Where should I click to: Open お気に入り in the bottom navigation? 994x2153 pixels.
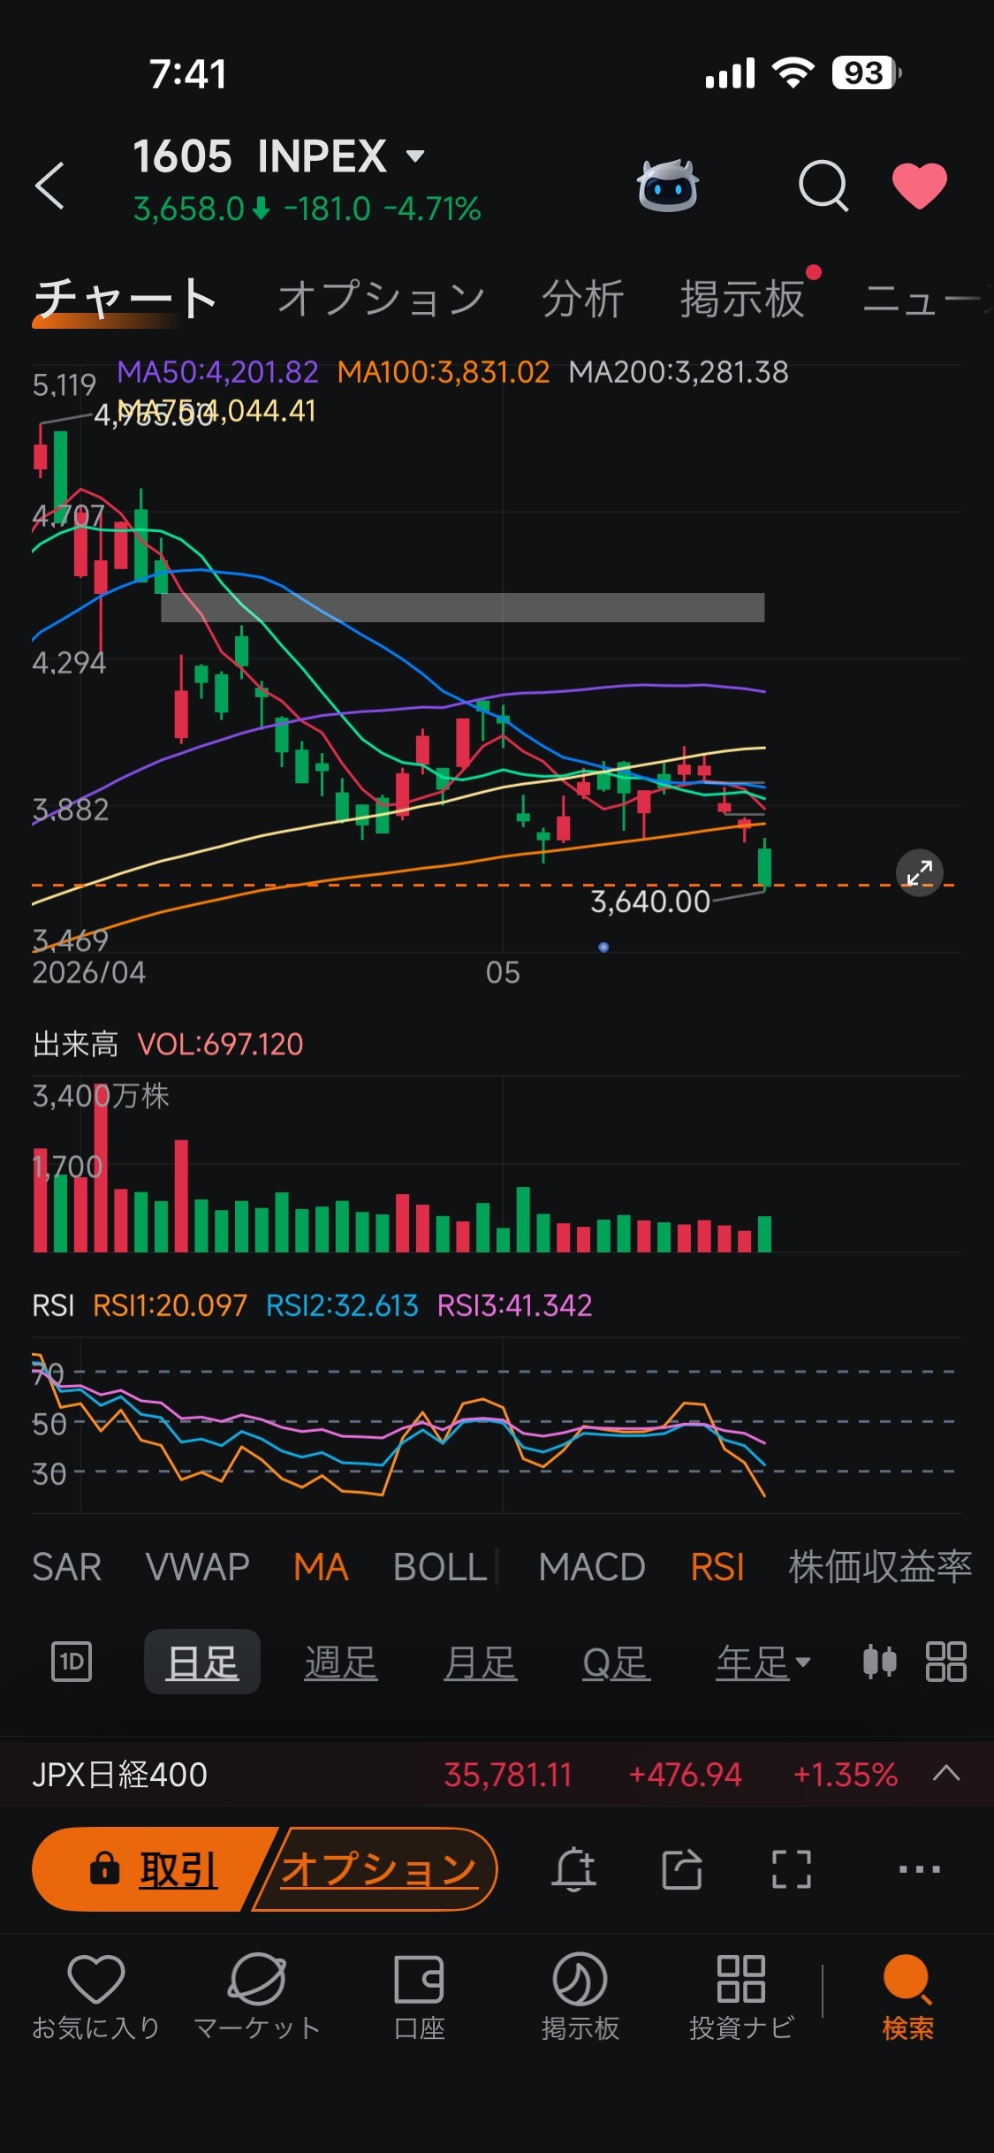pos(95,1997)
